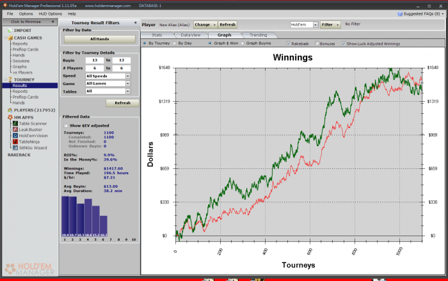Click the Tourney trophy icon
Image resolution: width=448 pixels, height=281 pixels.
[10, 79]
